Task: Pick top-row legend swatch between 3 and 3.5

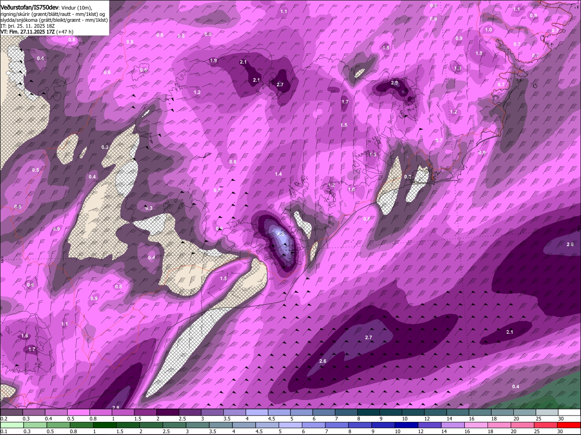Action: coord(212,412)
